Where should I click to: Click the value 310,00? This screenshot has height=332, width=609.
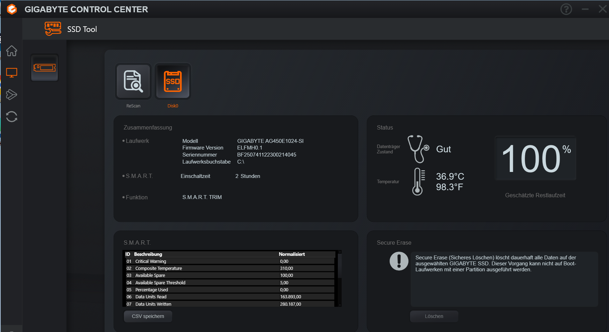(x=287, y=268)
